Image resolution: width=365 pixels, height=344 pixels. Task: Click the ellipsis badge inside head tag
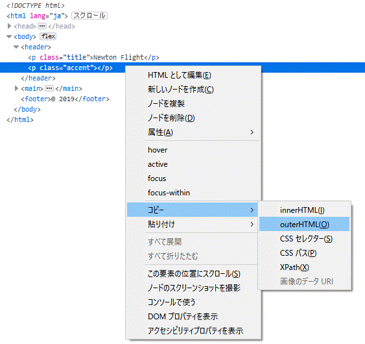pyautogui.click(x=42, y=26)
